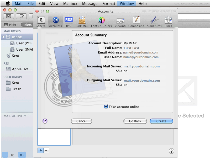Click Create to finish account
Image resolution: width=210 pixels, height=159 pixels.
(x=161, y=121)
